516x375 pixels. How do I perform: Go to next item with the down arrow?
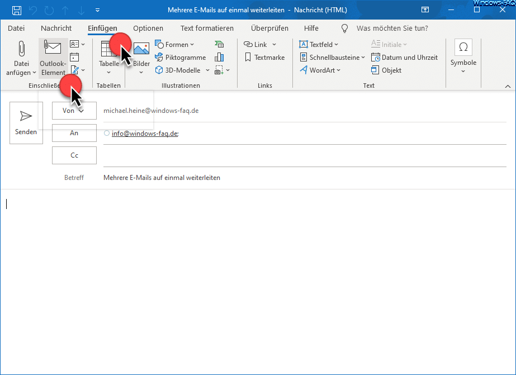[81, 10]
